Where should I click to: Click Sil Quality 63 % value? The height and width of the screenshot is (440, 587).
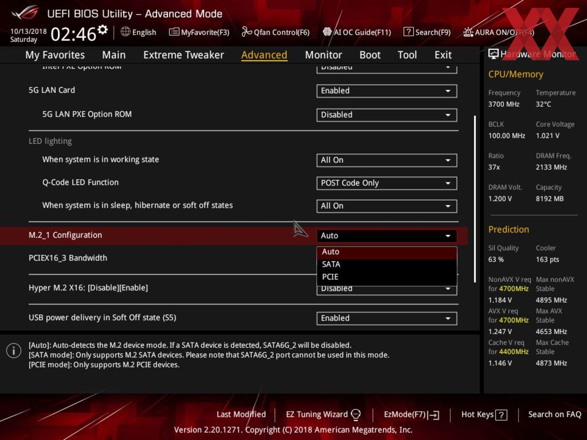[x=496, y=260]
